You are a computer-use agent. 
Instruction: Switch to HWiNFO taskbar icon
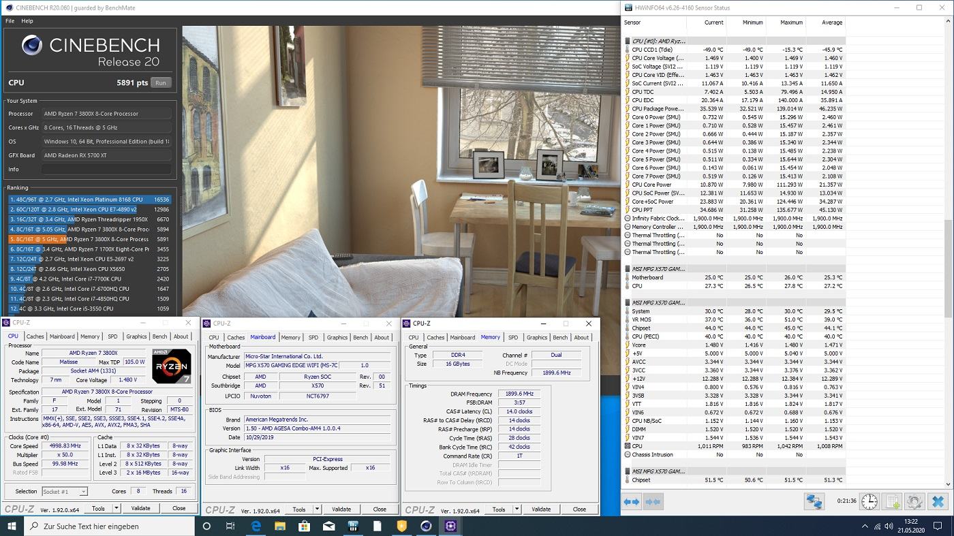tap(353, 526)
